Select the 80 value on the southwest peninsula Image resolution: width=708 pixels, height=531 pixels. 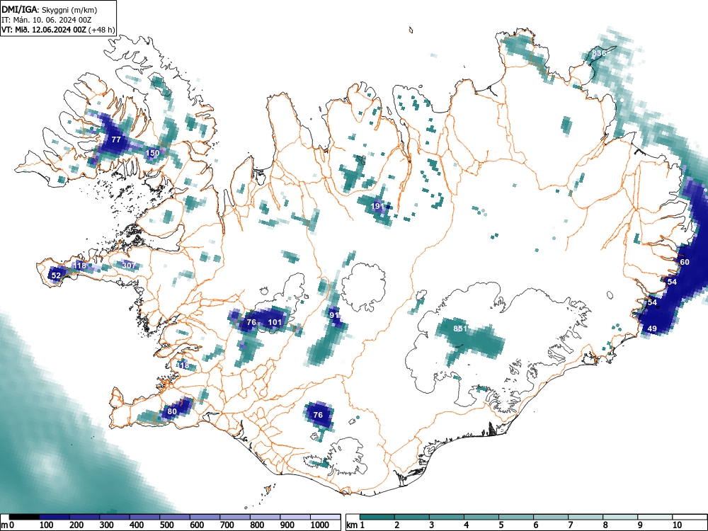click(172, 411)
